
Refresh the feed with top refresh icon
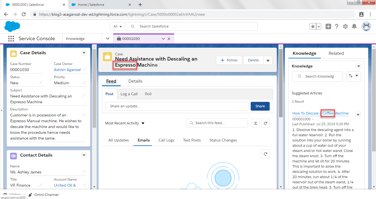(x=266, y=123)
